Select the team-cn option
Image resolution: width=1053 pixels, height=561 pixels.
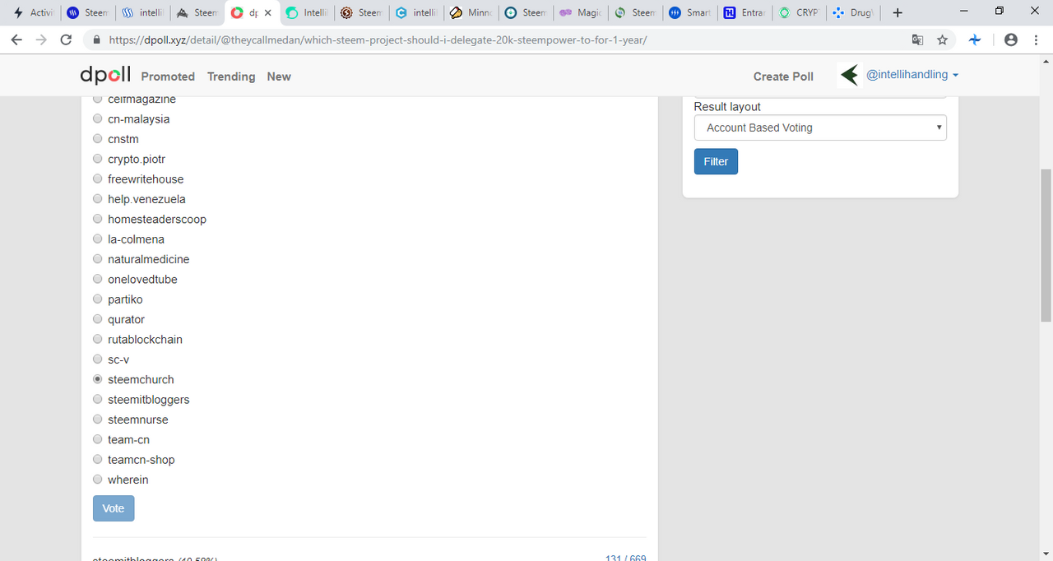98,439
